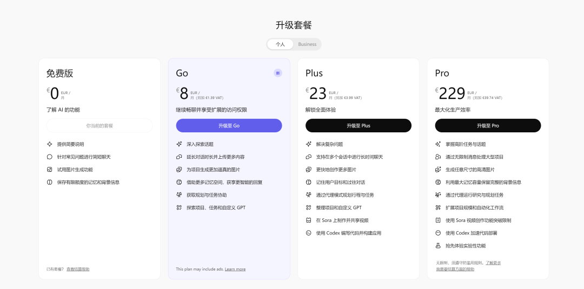Click the sparkle icon beside 提供简要说明

(50, 144)
